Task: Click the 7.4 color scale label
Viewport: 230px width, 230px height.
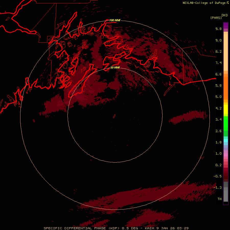Action: 218,63
